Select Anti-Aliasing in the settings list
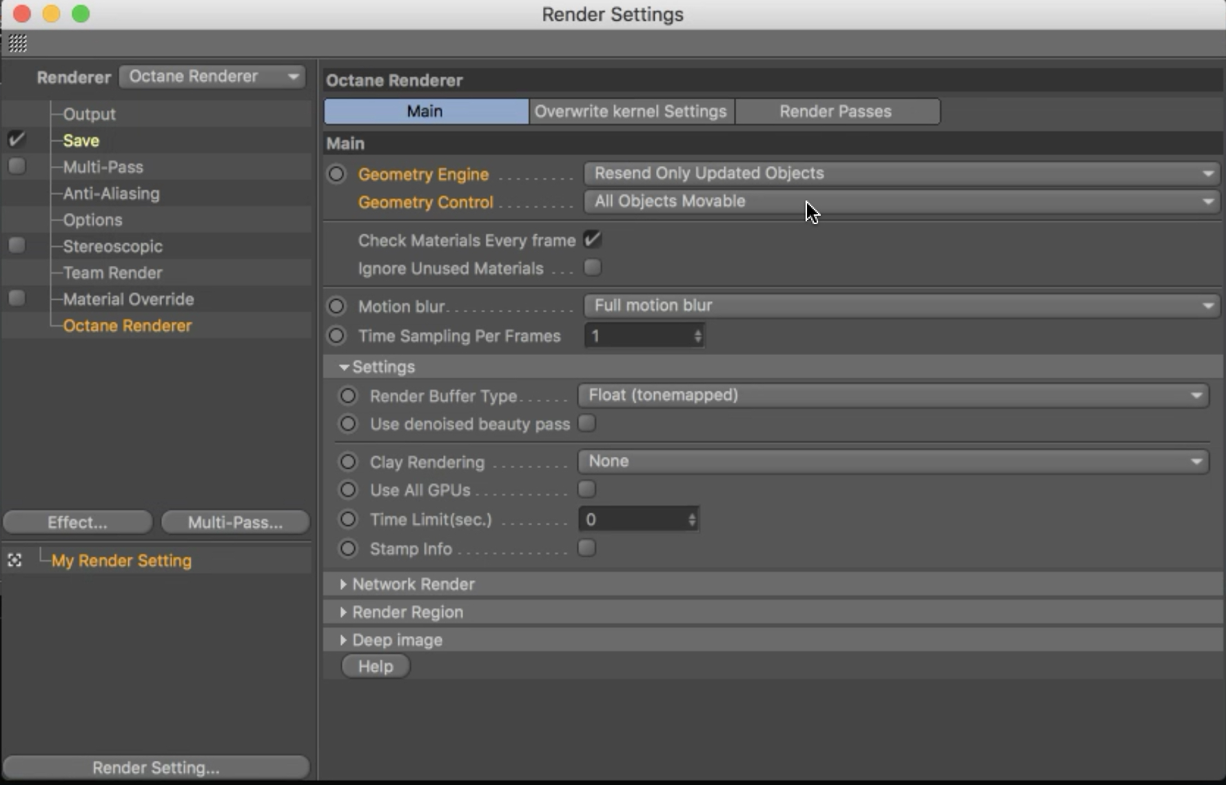 pyautogui.click(x=111, y=194)
